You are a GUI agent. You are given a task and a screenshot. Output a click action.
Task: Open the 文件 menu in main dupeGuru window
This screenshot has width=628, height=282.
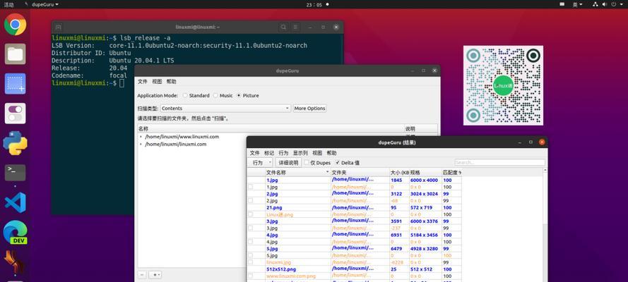(143, 82)
